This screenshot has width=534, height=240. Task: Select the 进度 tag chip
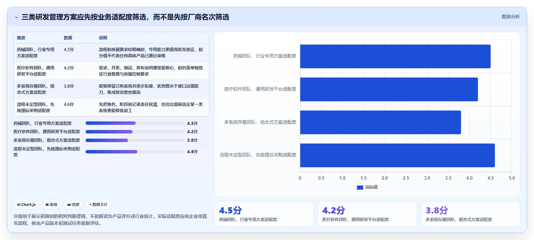point(73,204)
